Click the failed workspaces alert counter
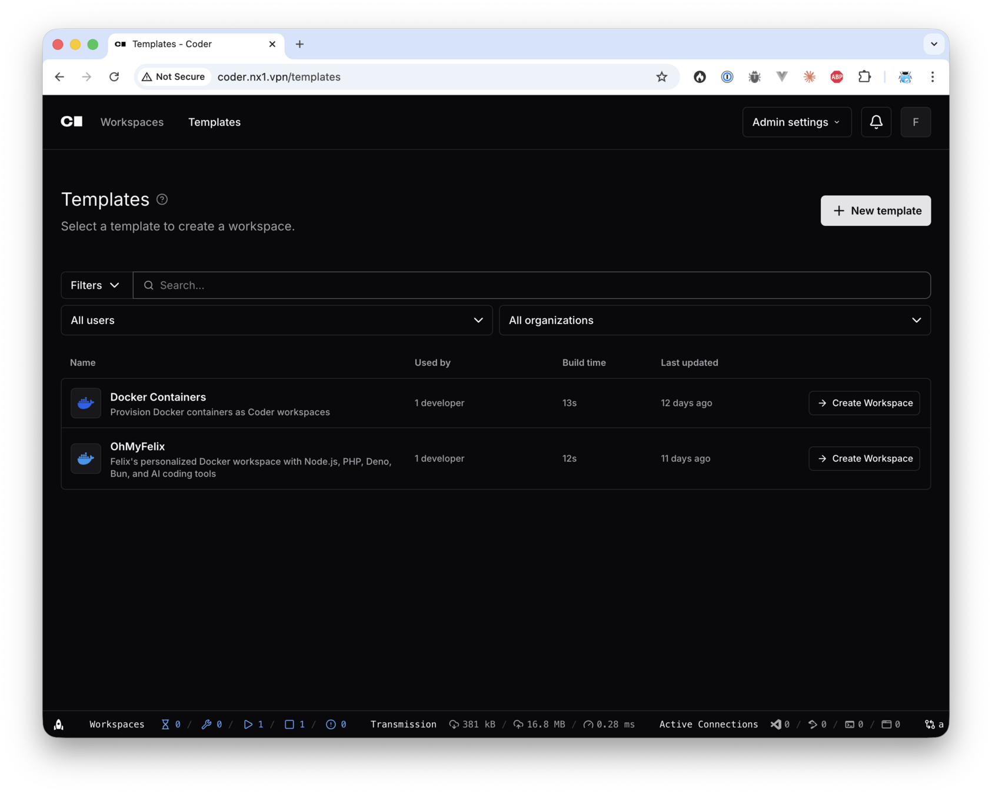992x794 pixels. pyautogui.click(x=336, y=724)
